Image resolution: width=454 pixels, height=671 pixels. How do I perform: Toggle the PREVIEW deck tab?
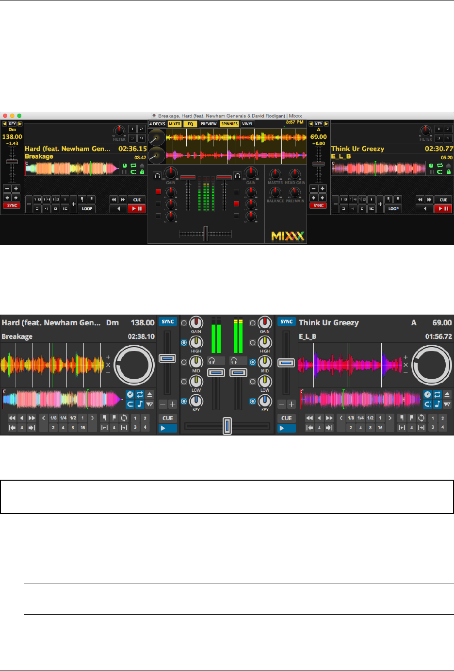209,124
